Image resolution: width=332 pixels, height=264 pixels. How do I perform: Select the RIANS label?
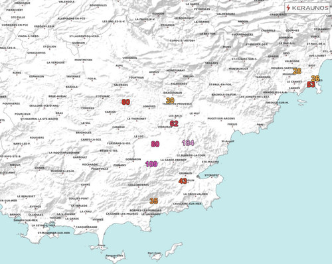[x=17, y=73]
